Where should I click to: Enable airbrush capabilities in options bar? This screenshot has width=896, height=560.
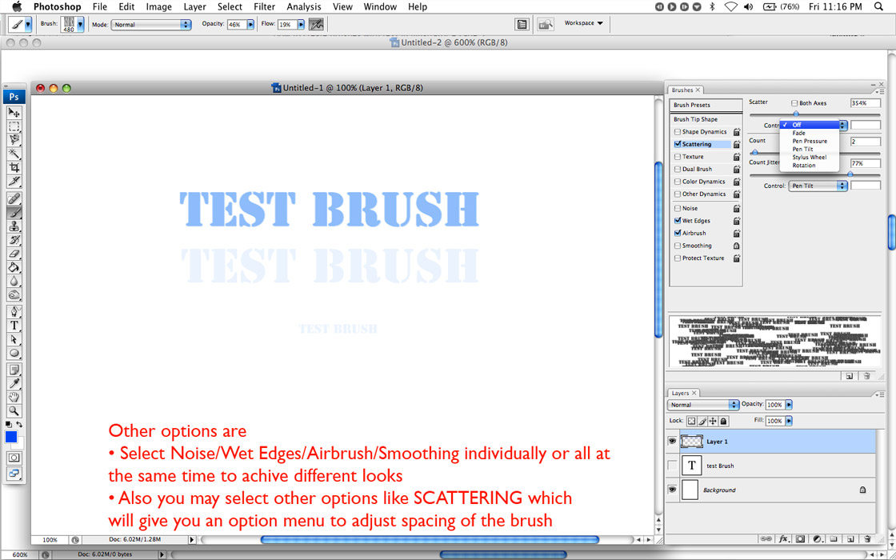click(316, 25)
